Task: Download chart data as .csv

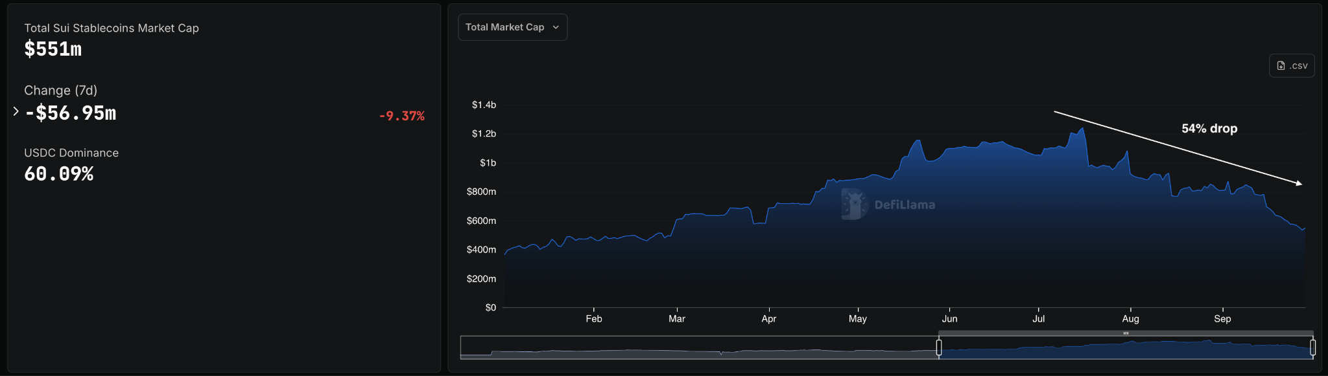Action: click(1291, 65)
